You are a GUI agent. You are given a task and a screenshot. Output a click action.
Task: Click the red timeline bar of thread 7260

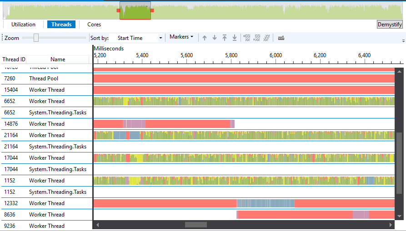[x=244, y=79]
